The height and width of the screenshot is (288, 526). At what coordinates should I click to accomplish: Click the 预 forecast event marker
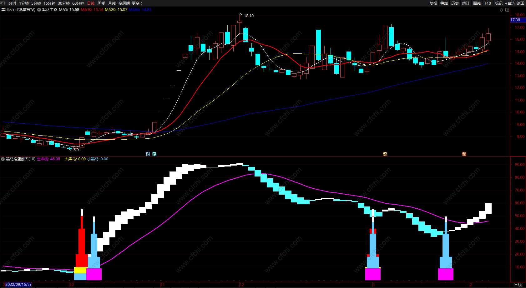464,154
